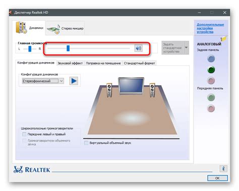239x191 pixels.
Task: Enable the Виртуальный объемный звук checkbox
Action: [x=86, y=143]
